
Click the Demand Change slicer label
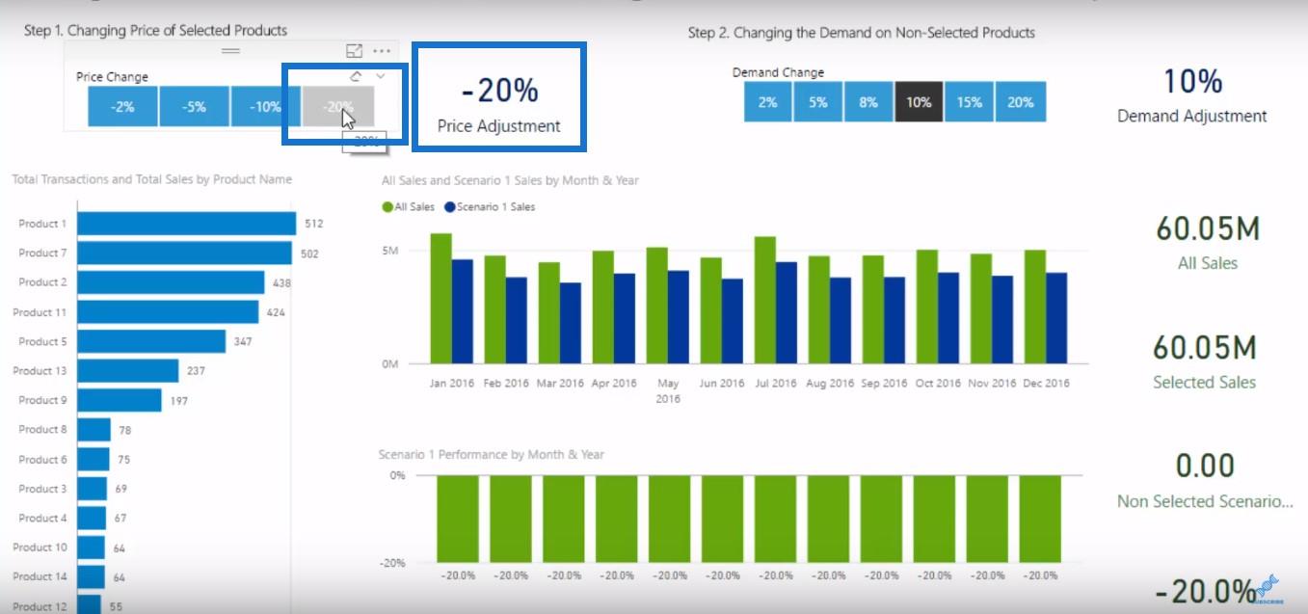coord(778,72)
